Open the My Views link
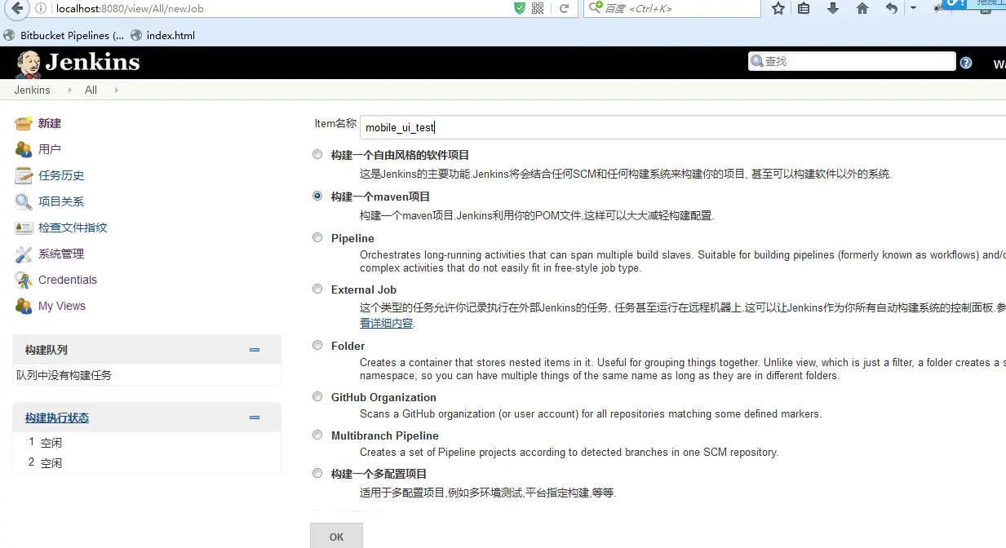 [x=62, y=306]
